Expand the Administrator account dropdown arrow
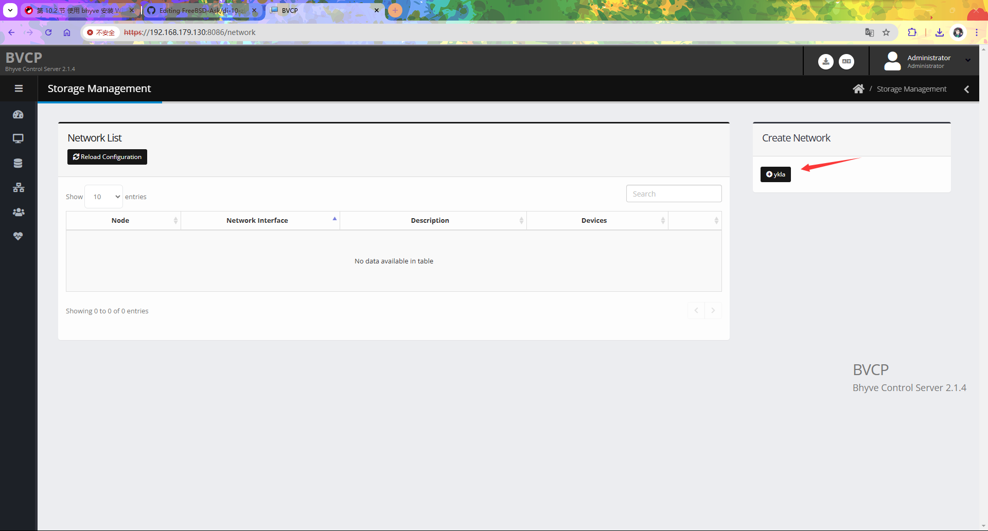The height and width of the screenshot is (531, 988). tap(968, 60)
